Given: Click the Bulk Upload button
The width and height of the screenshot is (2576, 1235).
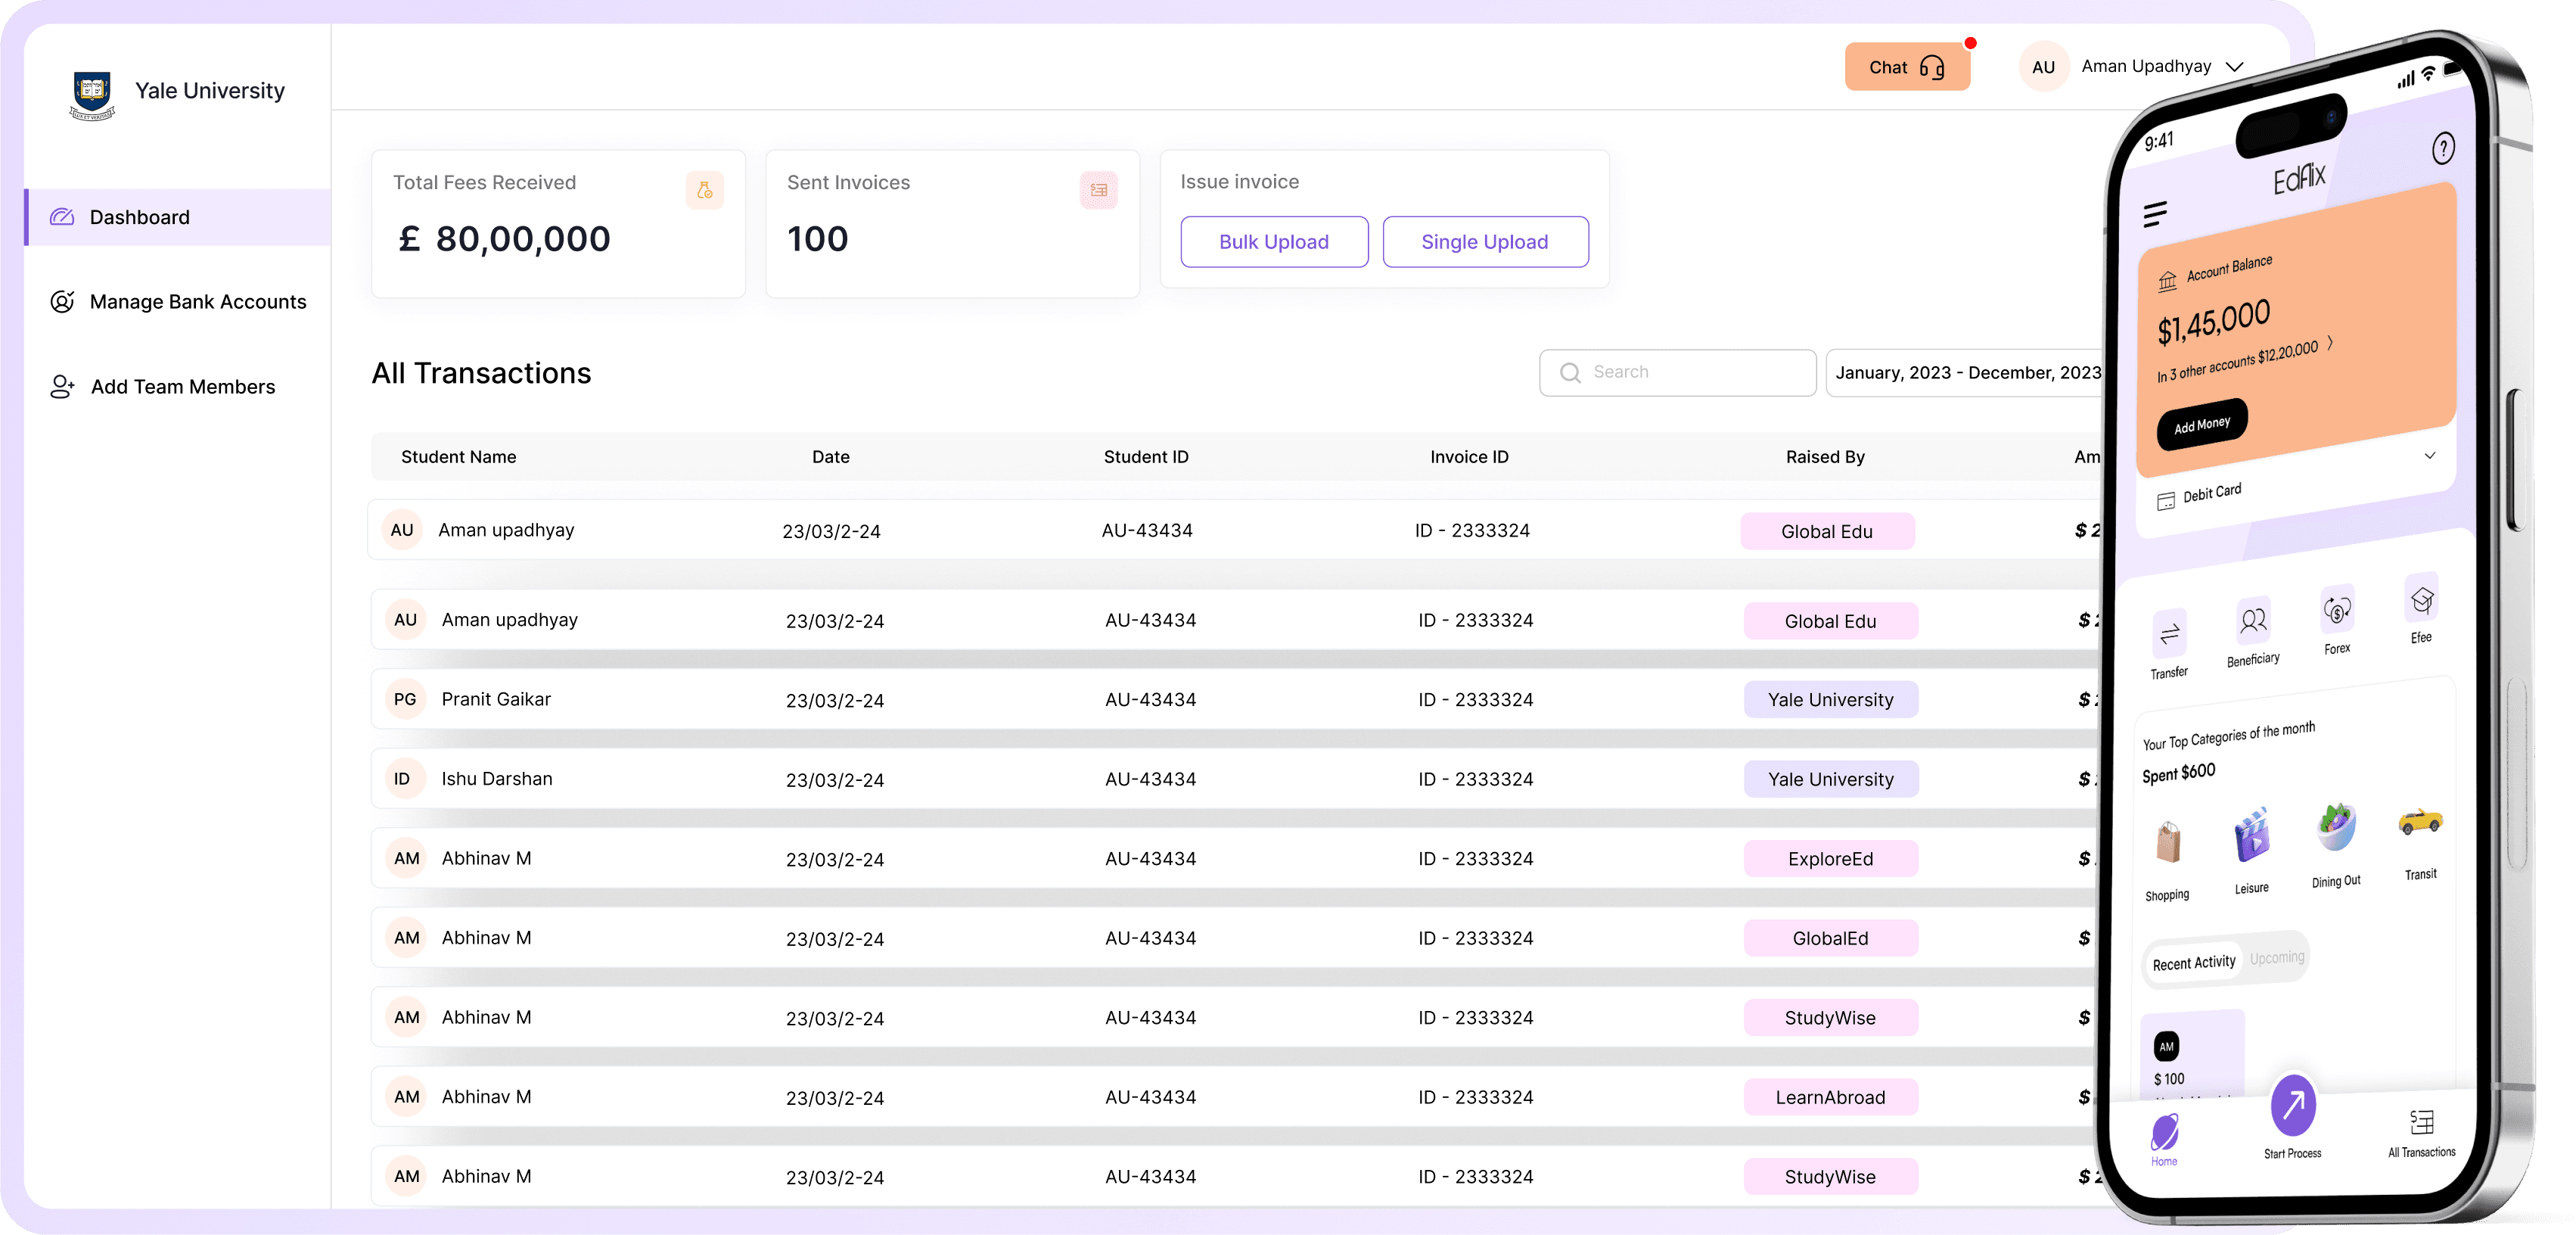Looking at the screenshot, I should [1274, 242].
